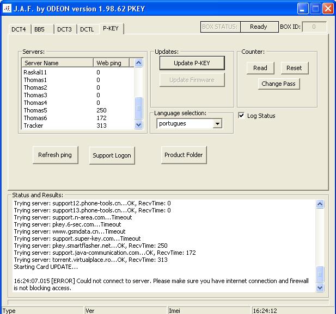
Task: Click the server list scrollbar thumb
Action: [139, 108]
